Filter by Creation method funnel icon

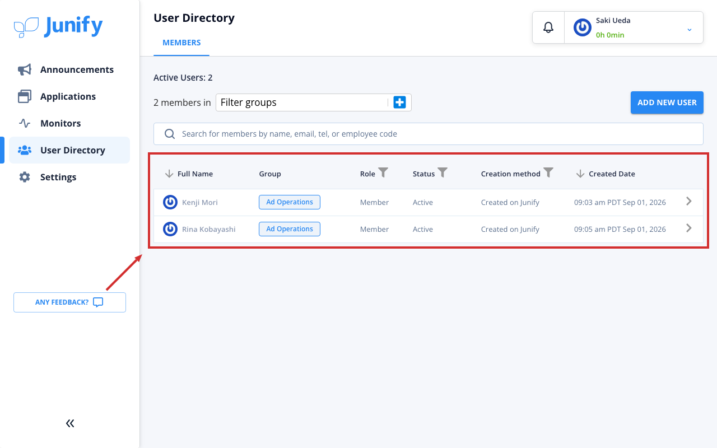coord(548,173)
